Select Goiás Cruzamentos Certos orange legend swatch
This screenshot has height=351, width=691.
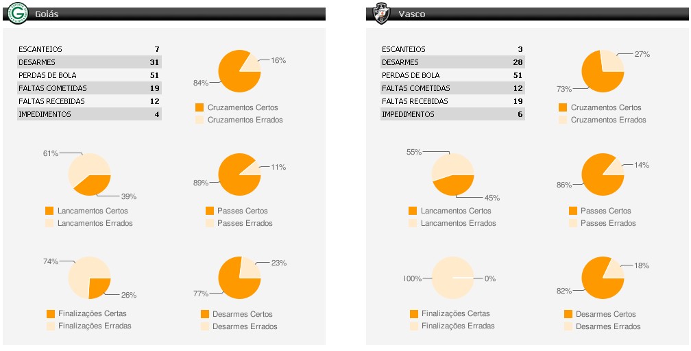(199, 107)
